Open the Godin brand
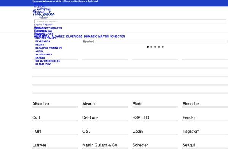Image resolution: width=228 pixels, height=152 pixels. coord(138,131)
